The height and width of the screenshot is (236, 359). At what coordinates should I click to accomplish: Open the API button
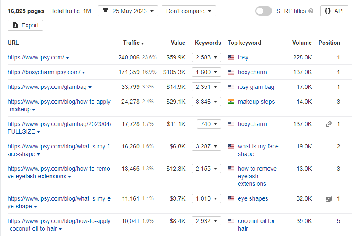[x=334, y=11]
